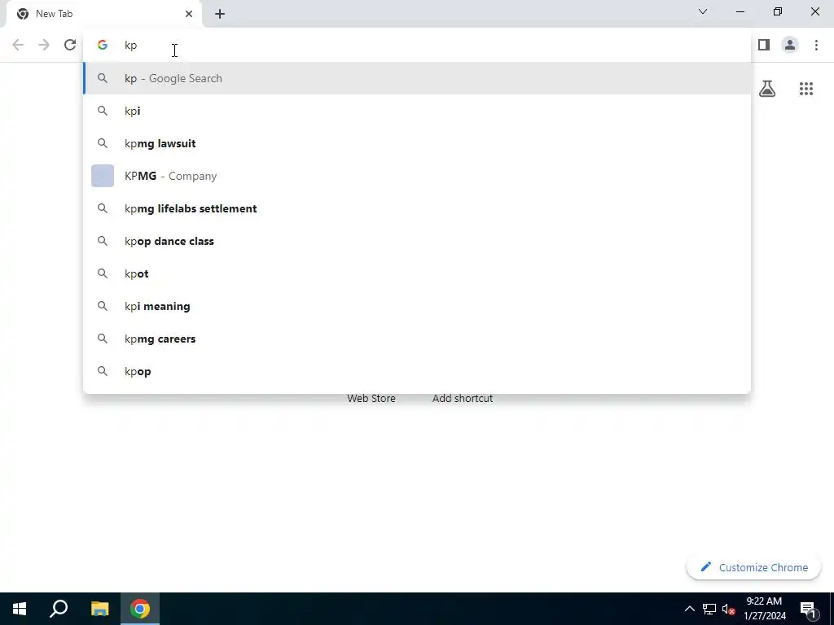
Task: Click Add shortcut
Action: click(x=463, y=398)
